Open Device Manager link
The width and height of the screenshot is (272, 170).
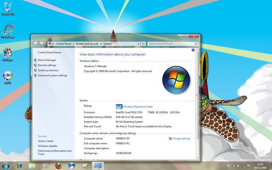[x=47, y=60]
